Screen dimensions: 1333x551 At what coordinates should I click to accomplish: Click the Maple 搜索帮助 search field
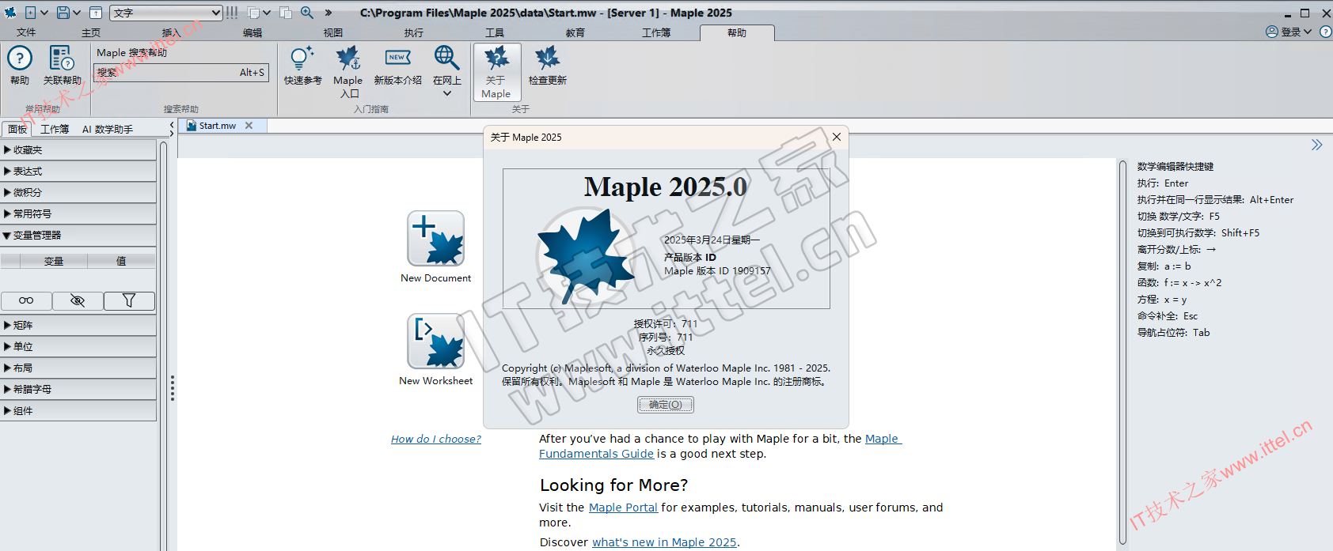[x=181, y=73]
